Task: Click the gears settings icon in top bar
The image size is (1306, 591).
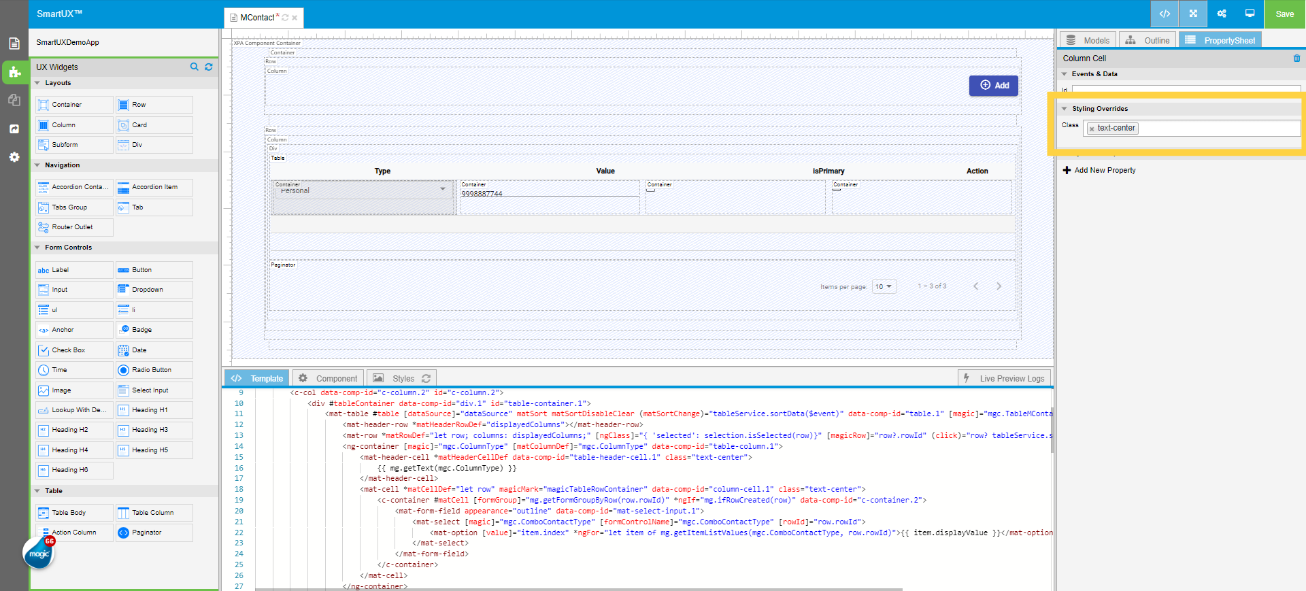Action: (1222, 14)
